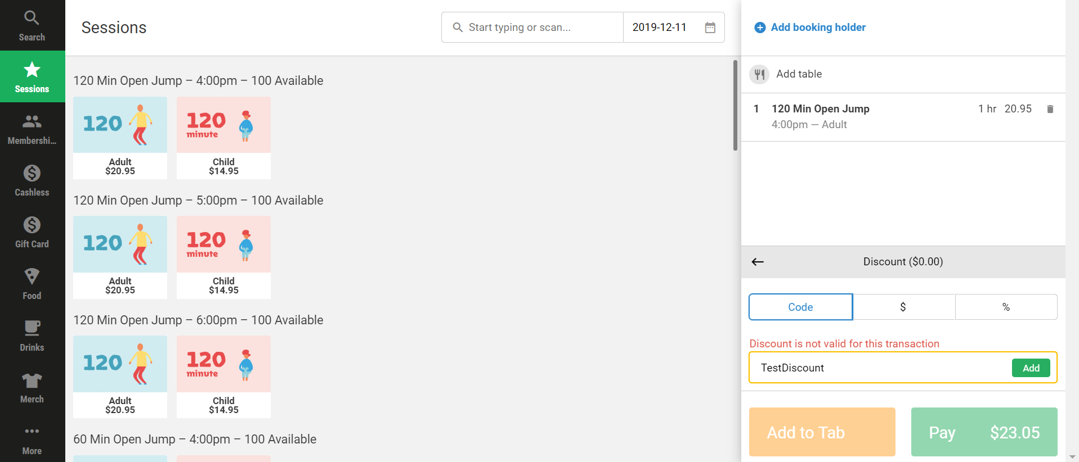Click Add to Tab button

tap(822, 432)
